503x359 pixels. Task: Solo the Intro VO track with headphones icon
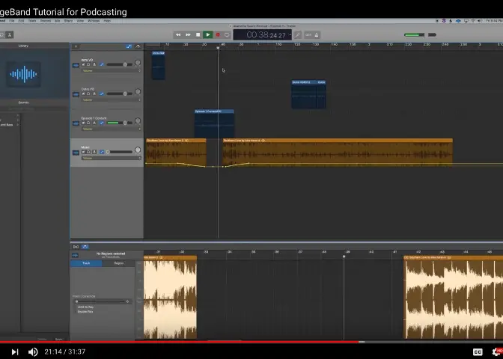(x=88, y=65)
